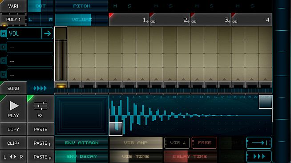
Task: Adjust the OCT slider
Action: [x=40, y=6]
